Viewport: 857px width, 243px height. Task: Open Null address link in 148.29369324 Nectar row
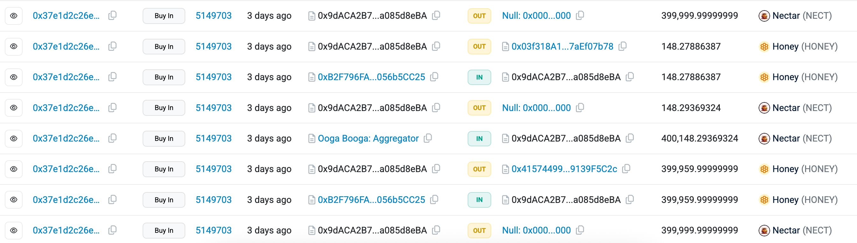click(536, 108)
